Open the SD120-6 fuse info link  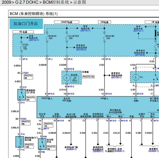click(x=140, y=55)
